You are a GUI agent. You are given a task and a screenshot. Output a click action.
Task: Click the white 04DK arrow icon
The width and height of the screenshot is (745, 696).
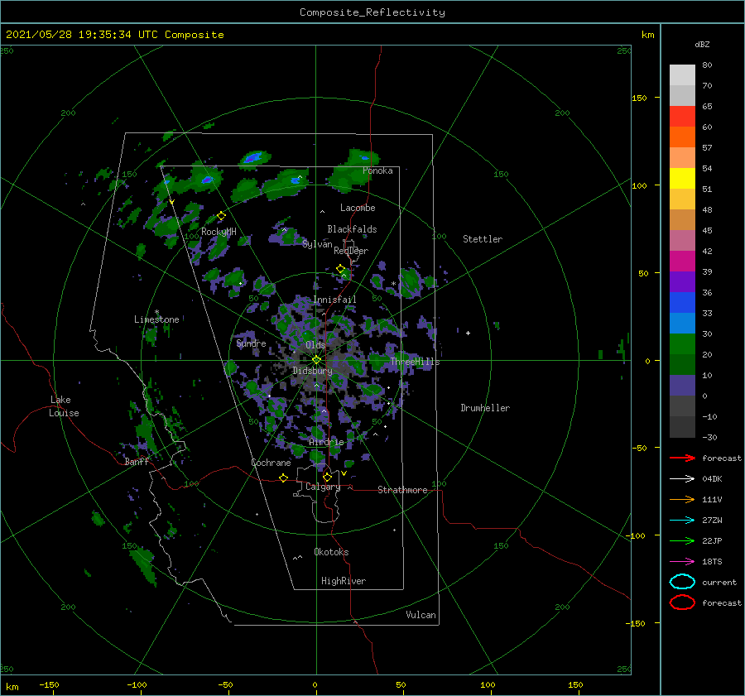click(x=682, y=479)
